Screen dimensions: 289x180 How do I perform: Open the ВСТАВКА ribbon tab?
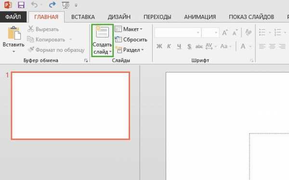(83, 17)
